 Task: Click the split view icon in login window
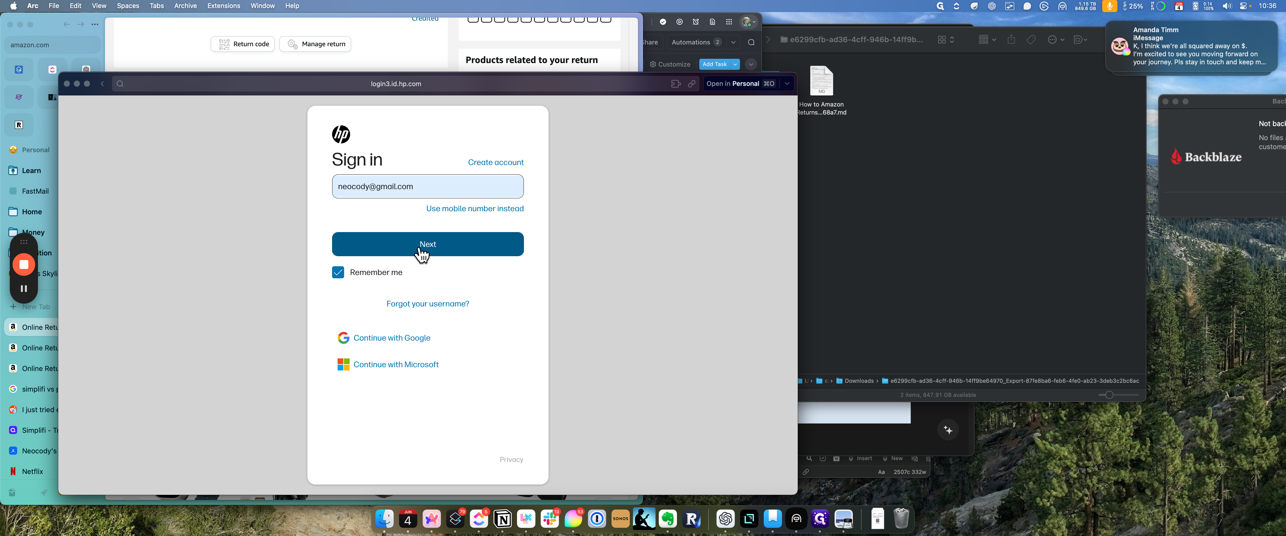tap(675, 84)
